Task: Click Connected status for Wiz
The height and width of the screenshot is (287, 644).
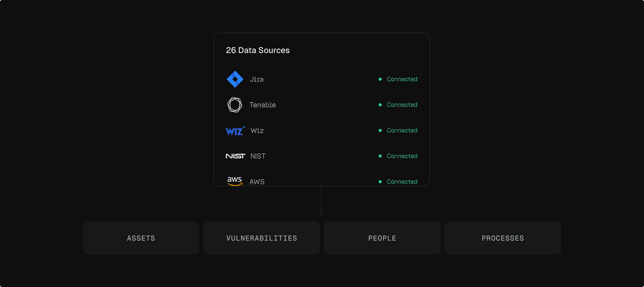Action: 402,130
